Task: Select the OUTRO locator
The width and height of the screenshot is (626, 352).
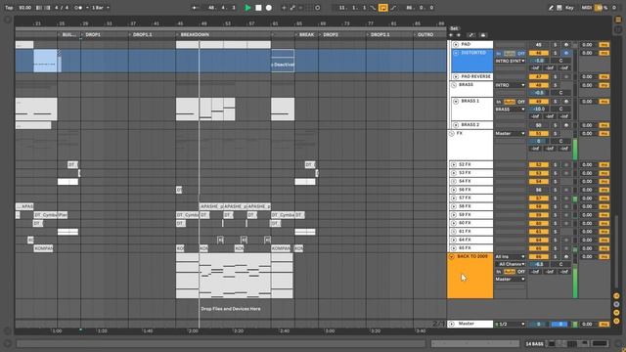Action: pyautogui.click(x=425, y=35)
